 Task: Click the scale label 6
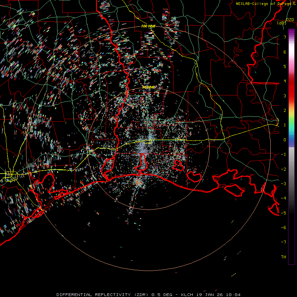pyautogui.click(x=285, y=52)
